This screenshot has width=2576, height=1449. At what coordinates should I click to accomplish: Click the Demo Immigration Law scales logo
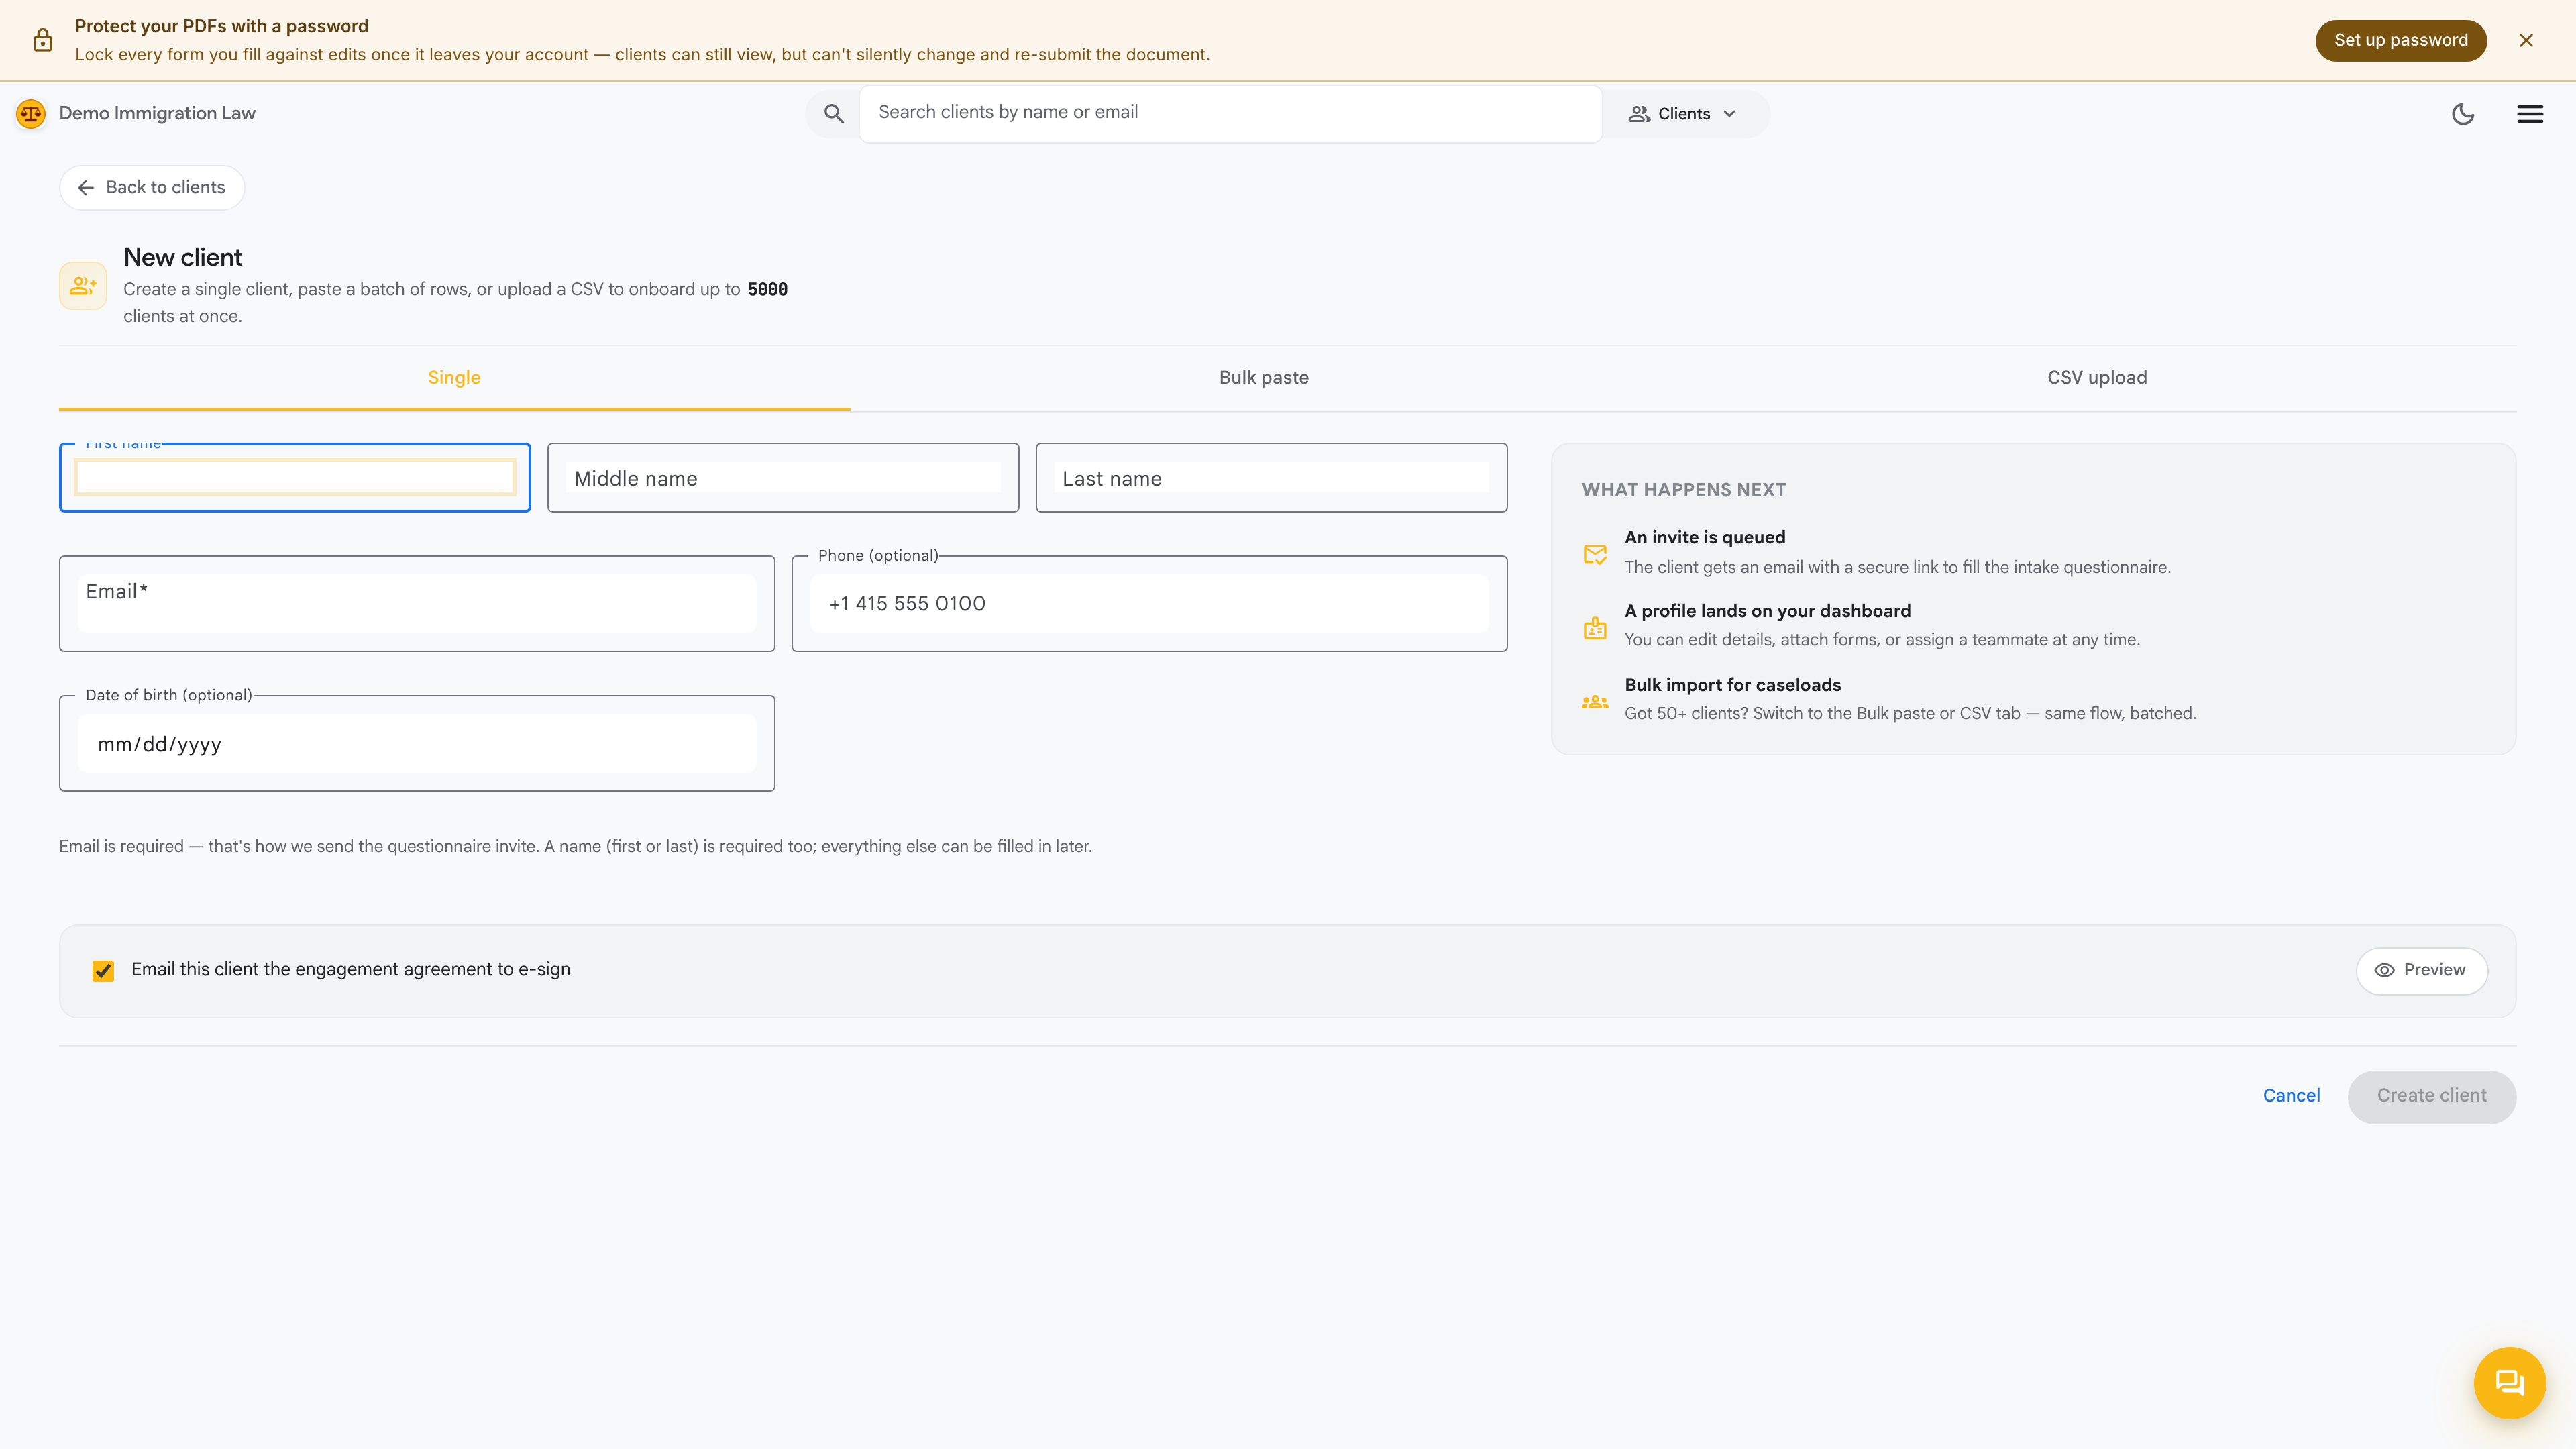click(x=31, y=114)
